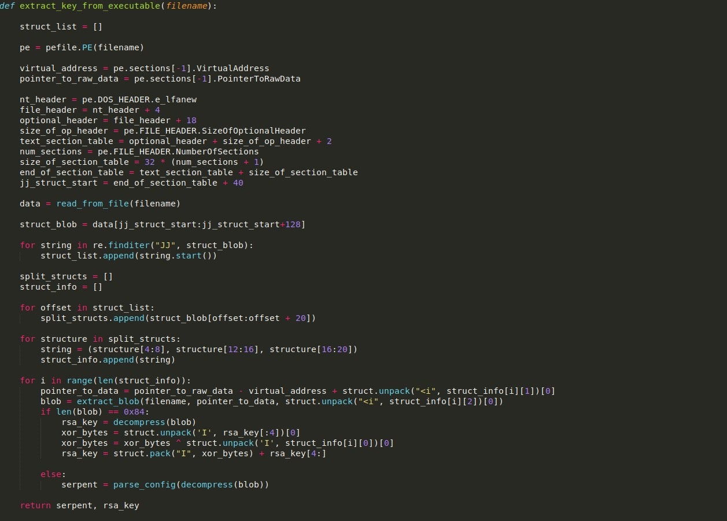Click the VirtualAddress attribute
This screenshot has width=727, height=521.
tap(235, 68)
